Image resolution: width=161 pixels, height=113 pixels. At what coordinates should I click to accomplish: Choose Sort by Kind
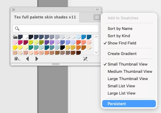119,36
